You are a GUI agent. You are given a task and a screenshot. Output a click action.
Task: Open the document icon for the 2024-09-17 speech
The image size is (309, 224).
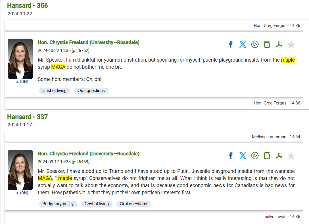pos(267,156)
